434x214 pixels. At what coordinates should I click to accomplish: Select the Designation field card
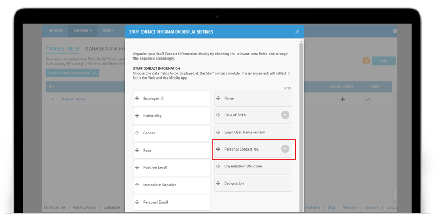pos(253,183)
